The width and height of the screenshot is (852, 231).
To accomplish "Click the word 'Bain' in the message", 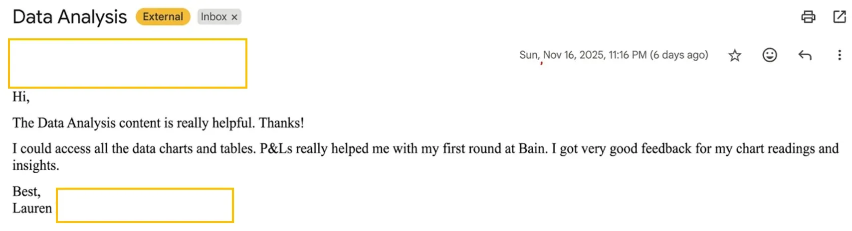I will click(x=532, y=148).
